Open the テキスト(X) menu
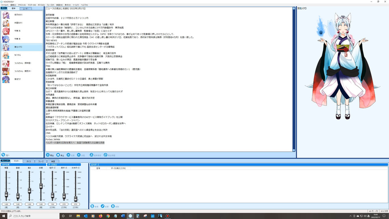 click(x=22, y=5)
